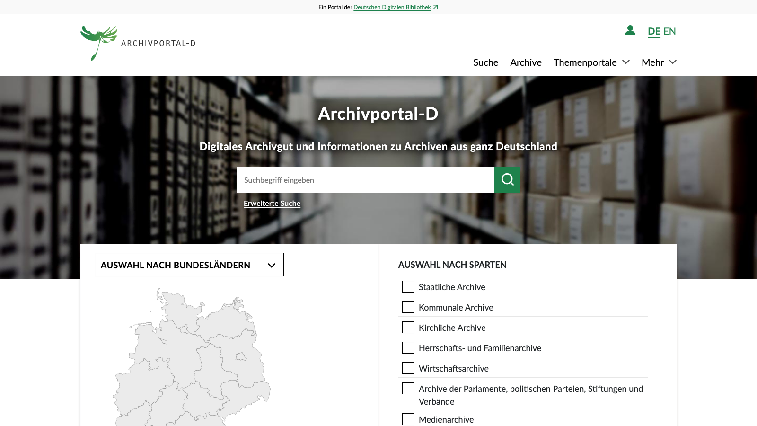Open the Suche menu item
Screen dimensions: 757x426
click(x=485, y=62)
